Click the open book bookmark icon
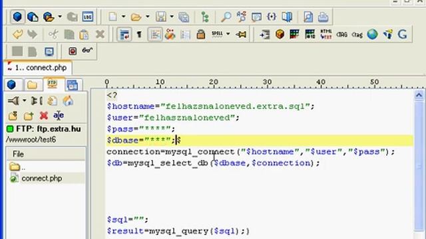 pos(287,17)
